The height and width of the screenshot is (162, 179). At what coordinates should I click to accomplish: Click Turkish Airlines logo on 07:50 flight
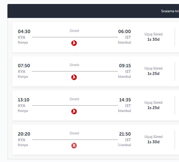click(x=74, y=77)
